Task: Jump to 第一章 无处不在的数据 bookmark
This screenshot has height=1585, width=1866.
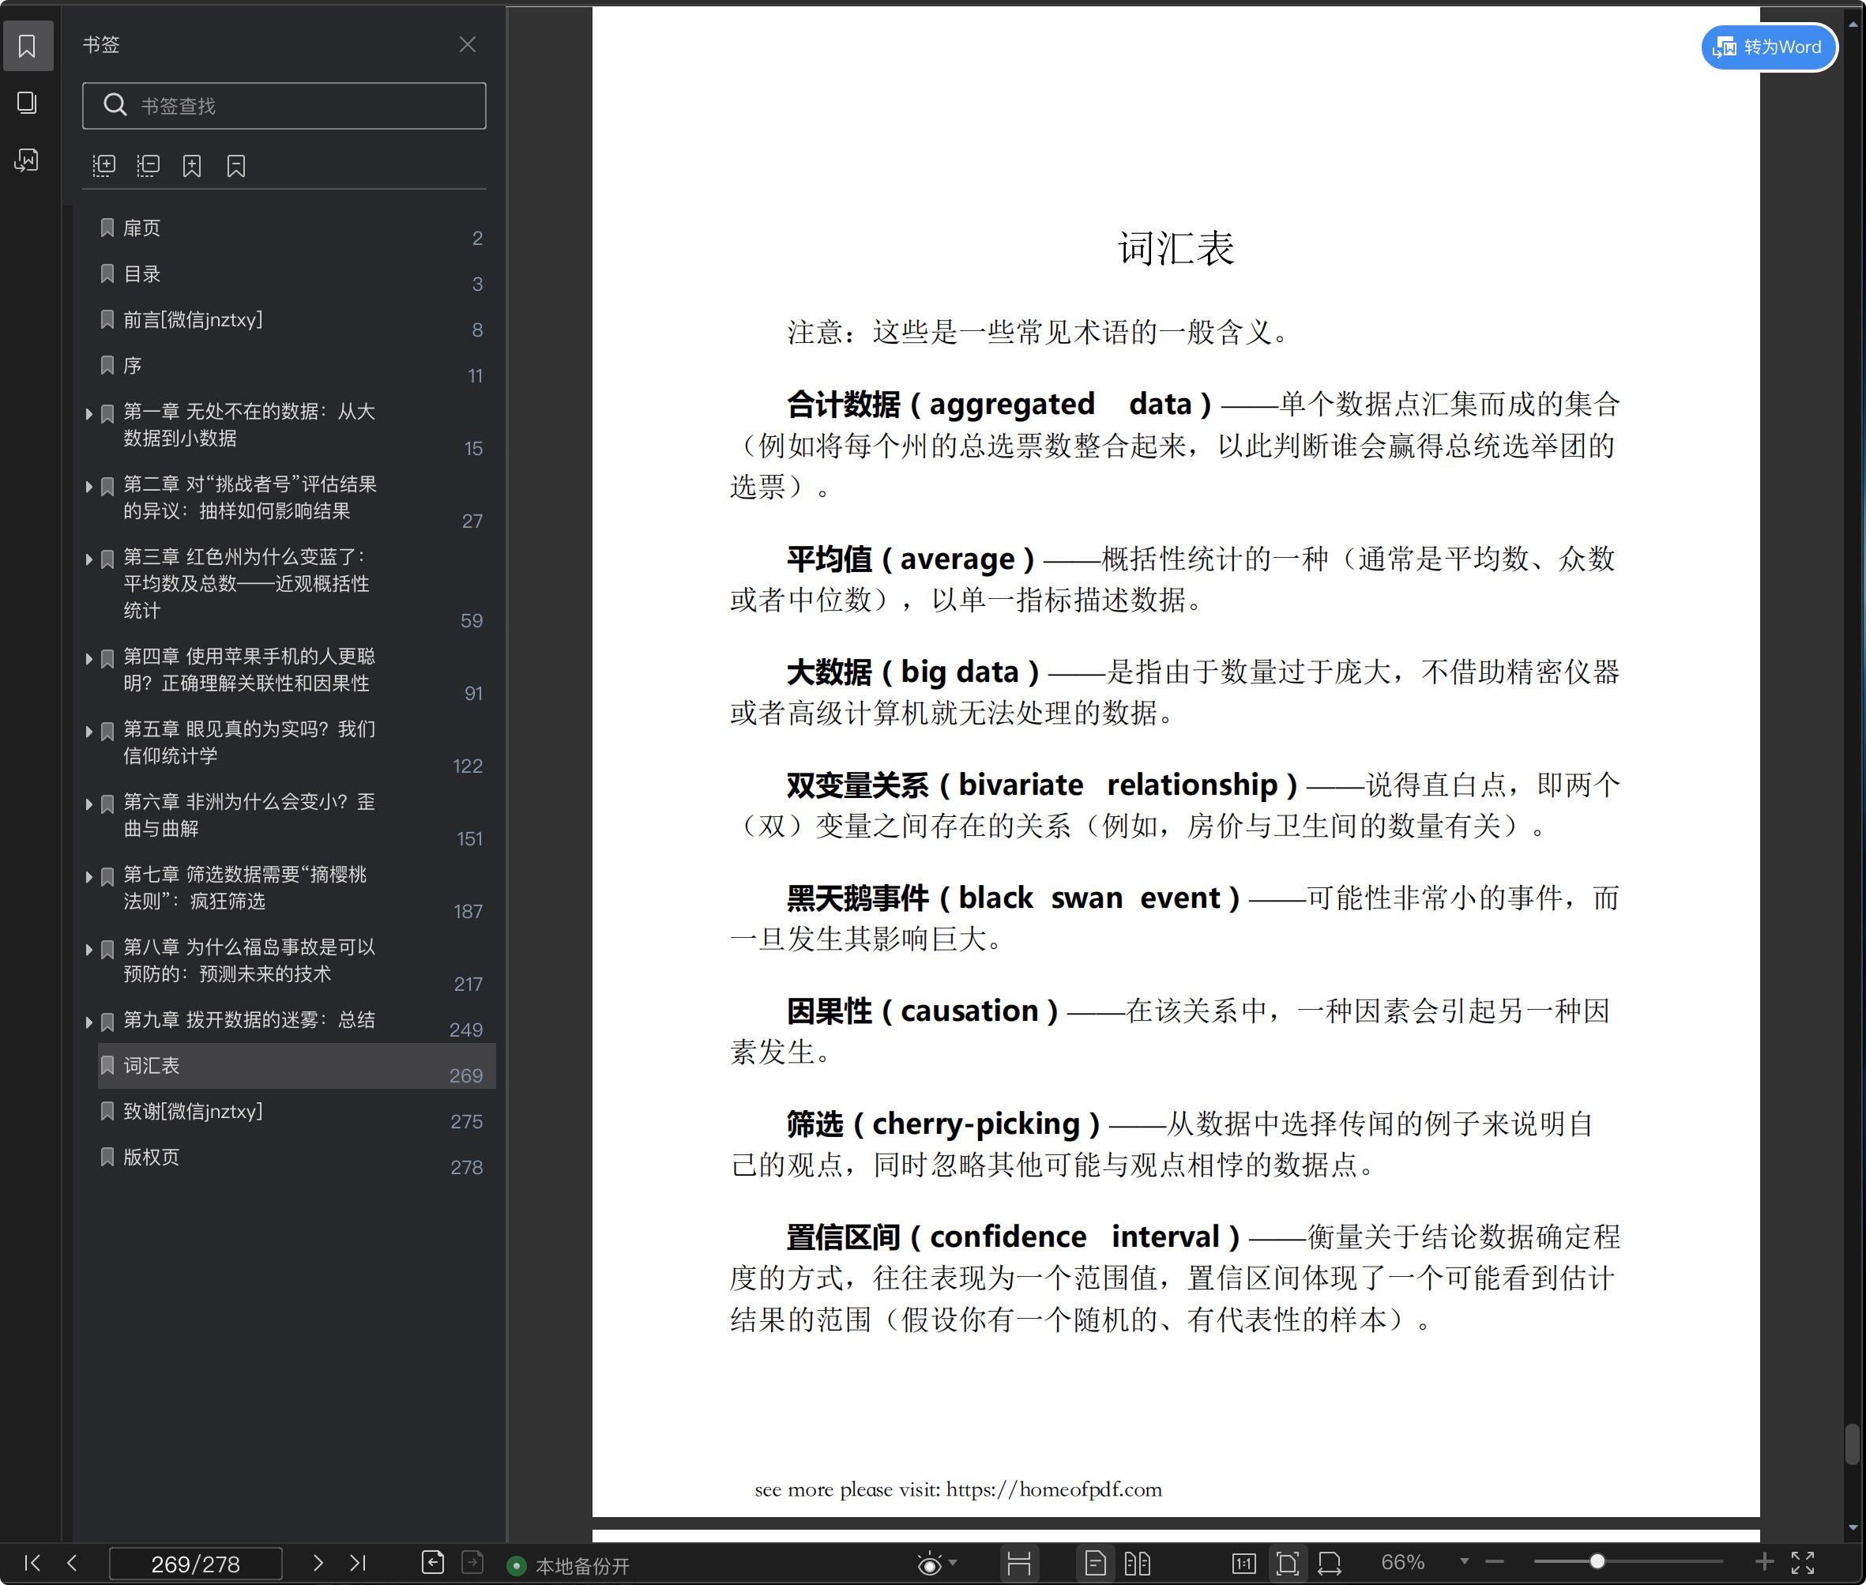Action: click(x=249, y=425)
